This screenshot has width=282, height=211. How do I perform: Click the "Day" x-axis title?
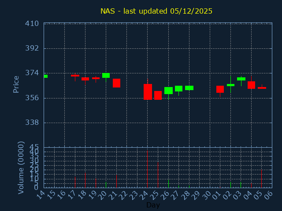click(153, 205)
